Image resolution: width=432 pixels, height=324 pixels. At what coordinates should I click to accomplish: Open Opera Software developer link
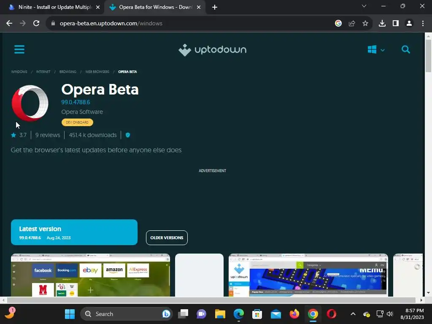click(x=82, y=112)
